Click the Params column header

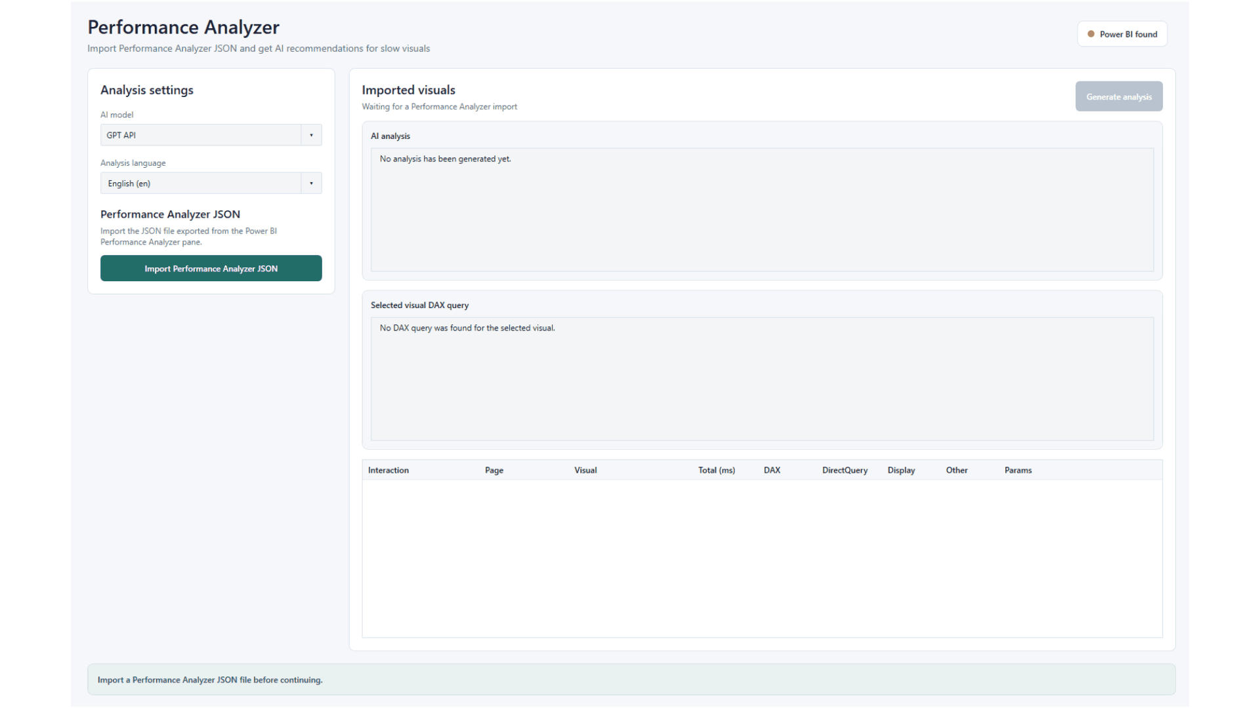click(x=1018, y=470)
